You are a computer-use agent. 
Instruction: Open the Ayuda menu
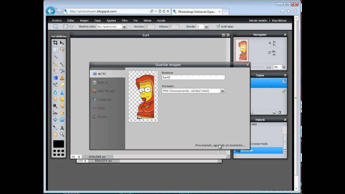[x=161, y=20]
